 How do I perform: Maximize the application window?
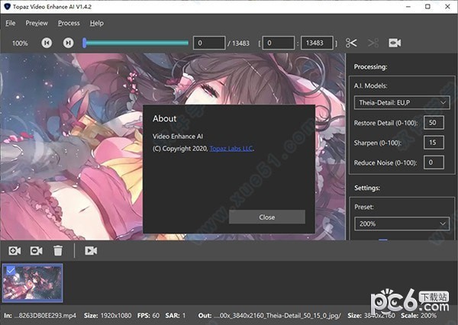(427, 6)
